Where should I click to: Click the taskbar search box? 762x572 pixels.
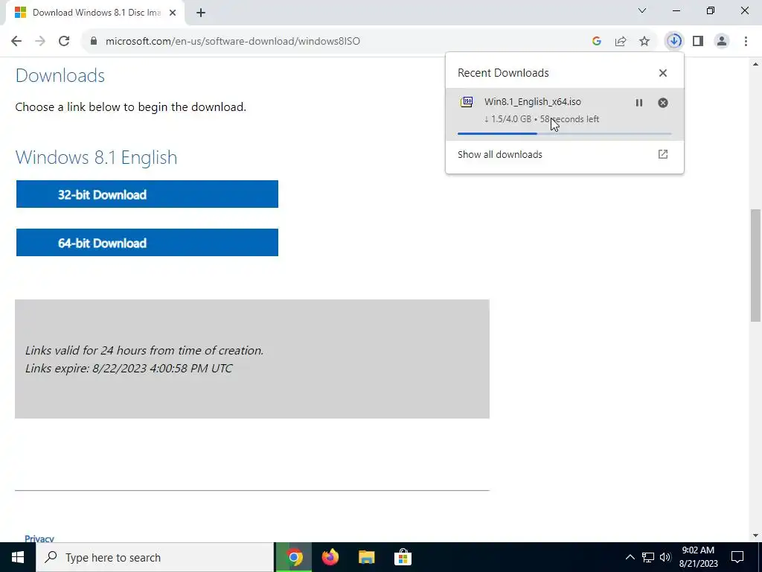pos(155,557)
